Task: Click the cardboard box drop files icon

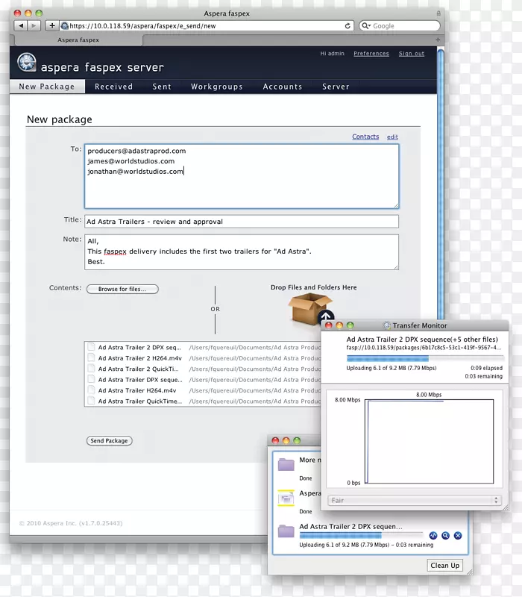Action: (x=310, y=307)
